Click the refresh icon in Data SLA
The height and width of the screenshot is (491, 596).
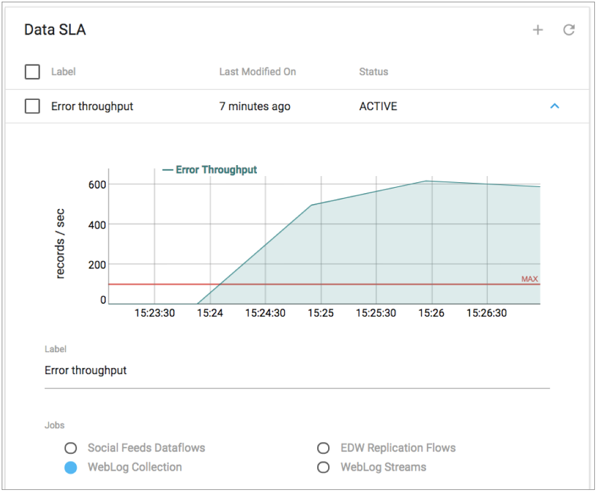point(569,30)
